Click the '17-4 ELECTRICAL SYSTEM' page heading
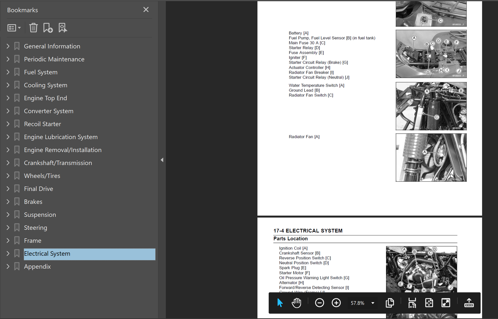 308,231
